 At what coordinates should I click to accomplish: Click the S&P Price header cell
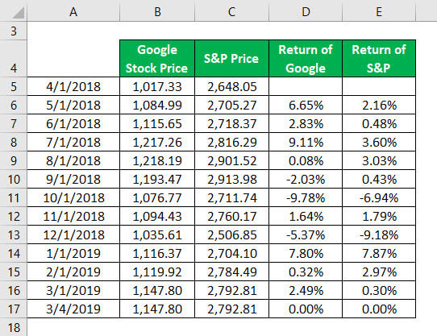(x=231, y=59)
